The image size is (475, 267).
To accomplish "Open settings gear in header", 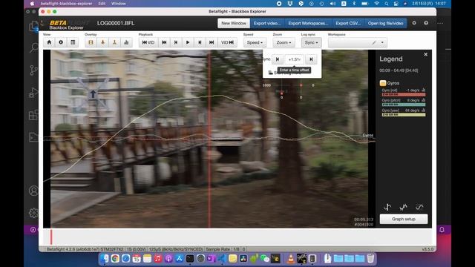I will tap(414, 23).
